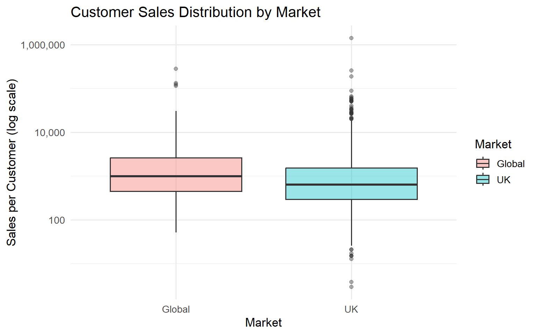Screen dimensions: 537x335
Task: Click the chart title Customer Sales Distribution
Action: [x=195, y=12]
